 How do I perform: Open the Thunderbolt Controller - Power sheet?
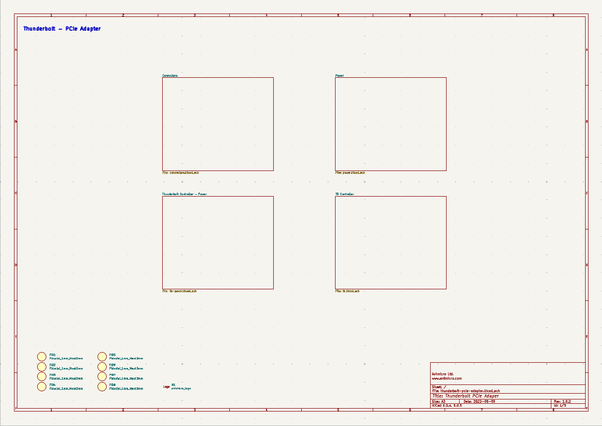click(x=218, y=242)
